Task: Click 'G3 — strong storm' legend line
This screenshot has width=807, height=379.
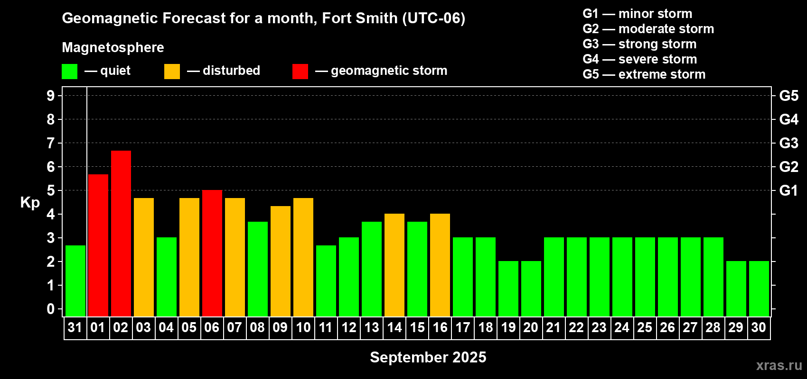Action: [640, 44]
